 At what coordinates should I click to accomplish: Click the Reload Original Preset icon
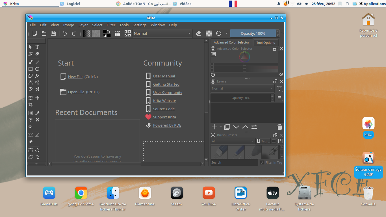[218, 33]
